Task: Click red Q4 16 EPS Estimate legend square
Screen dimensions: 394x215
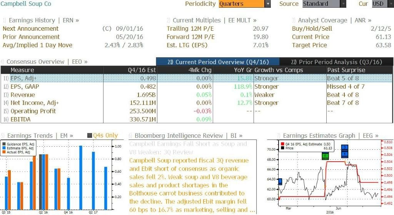Action: pyautogui.click(x=282, y=144)
